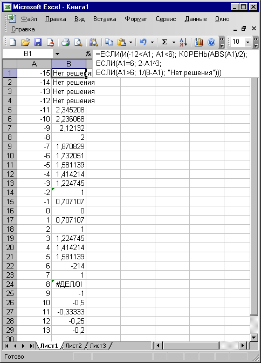The width and height of the screenshot is (261, 363).
Task: Select row 16 header
Action: 10,211
